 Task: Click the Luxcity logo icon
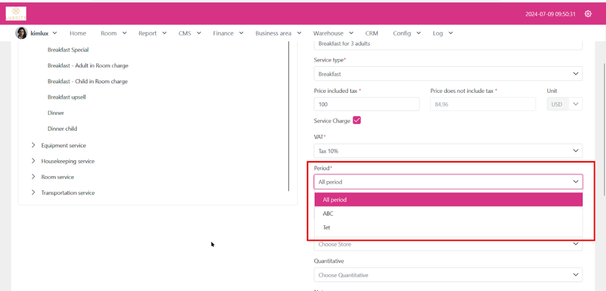click(x=16, y=14)
